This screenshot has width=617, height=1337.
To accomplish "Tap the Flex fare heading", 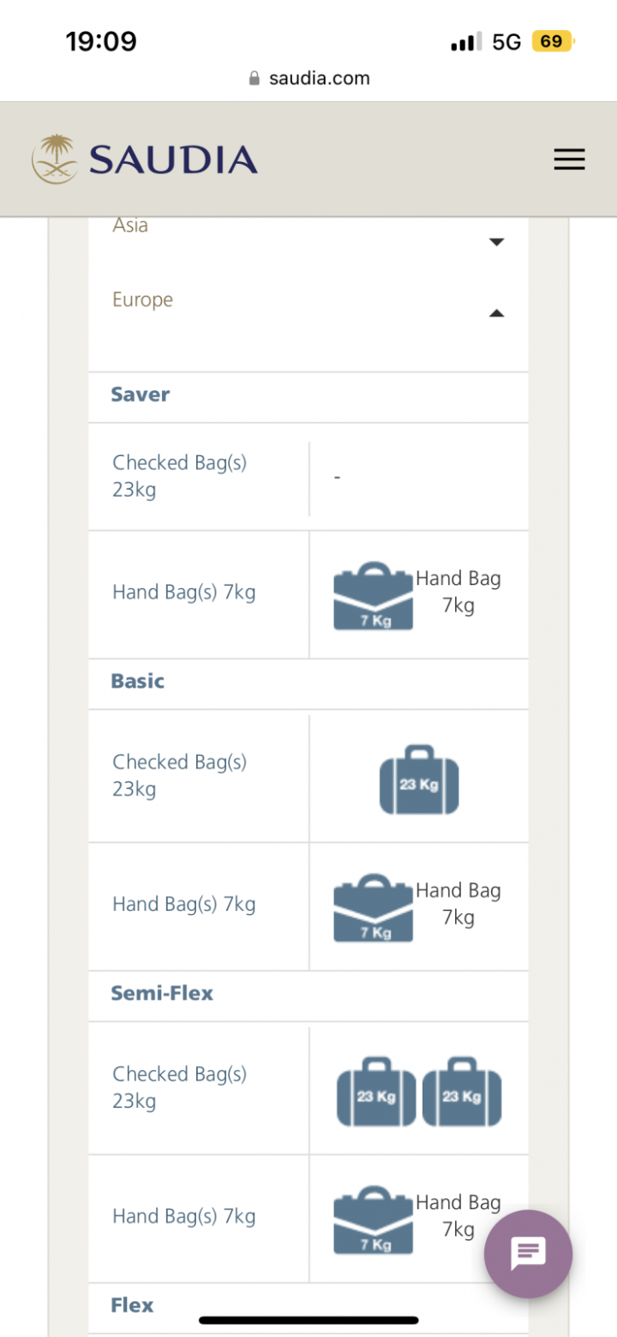I will (x=132, y=1305).
